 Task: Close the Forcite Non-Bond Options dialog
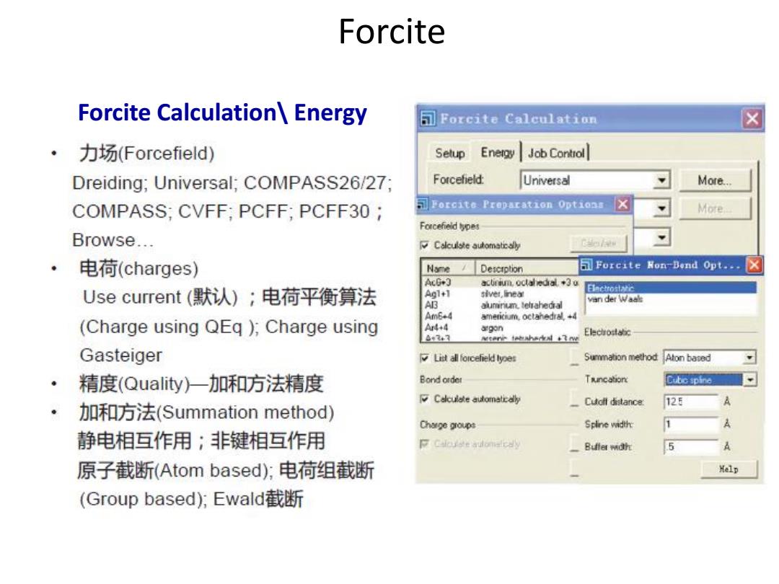(x=754, y=265)
